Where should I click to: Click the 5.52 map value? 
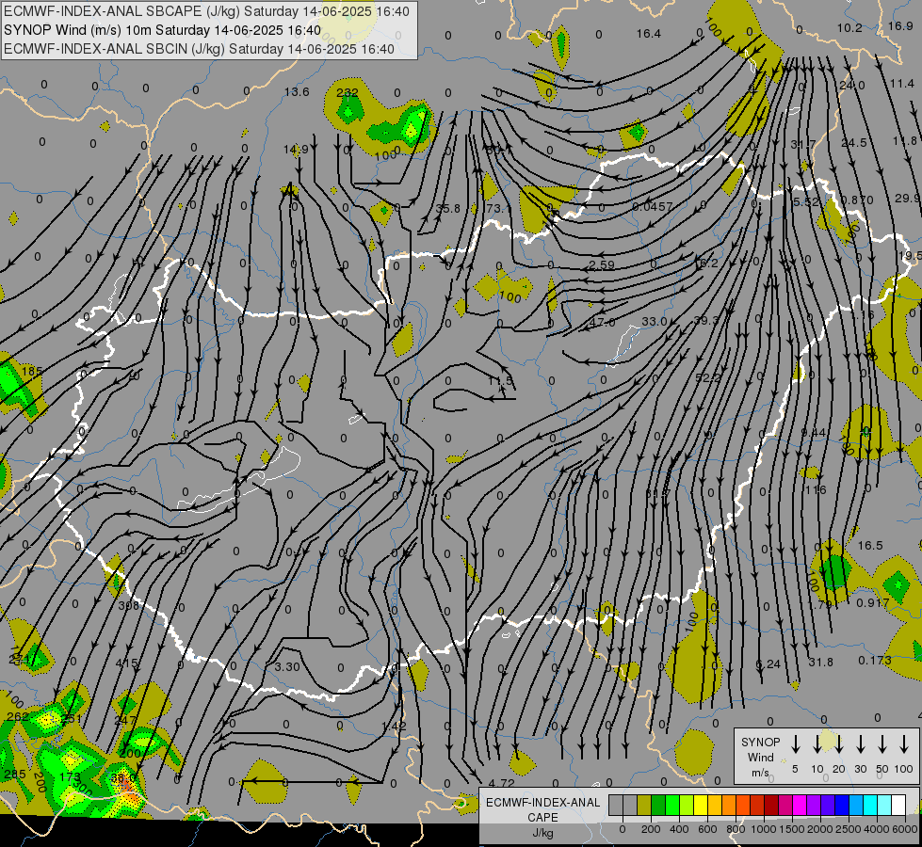coord(806,202)
